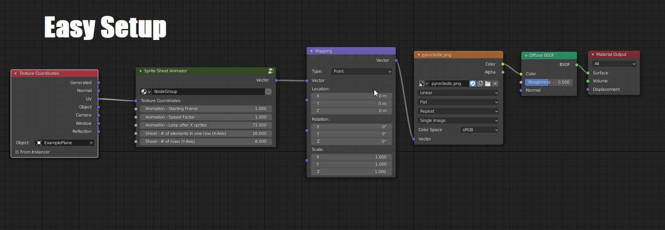
Task: Click the Normal output socket on Texture Coordinates
Action: click(x=98, y=91)
